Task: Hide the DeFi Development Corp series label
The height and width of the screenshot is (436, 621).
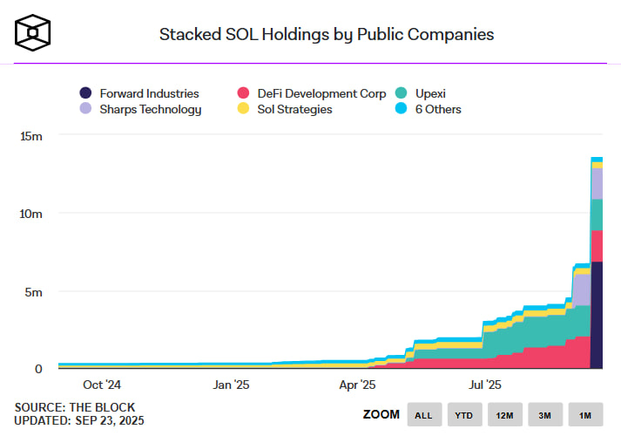Action: click(321, 93)
